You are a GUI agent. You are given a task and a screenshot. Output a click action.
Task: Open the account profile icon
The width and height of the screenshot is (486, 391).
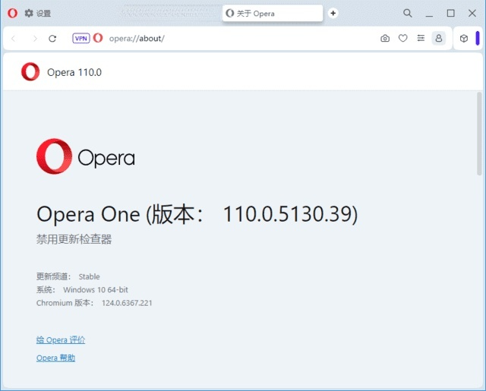[439, 39]
